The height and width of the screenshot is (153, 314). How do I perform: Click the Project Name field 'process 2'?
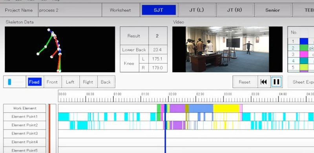pyautogui.click(x=70, y=10)
